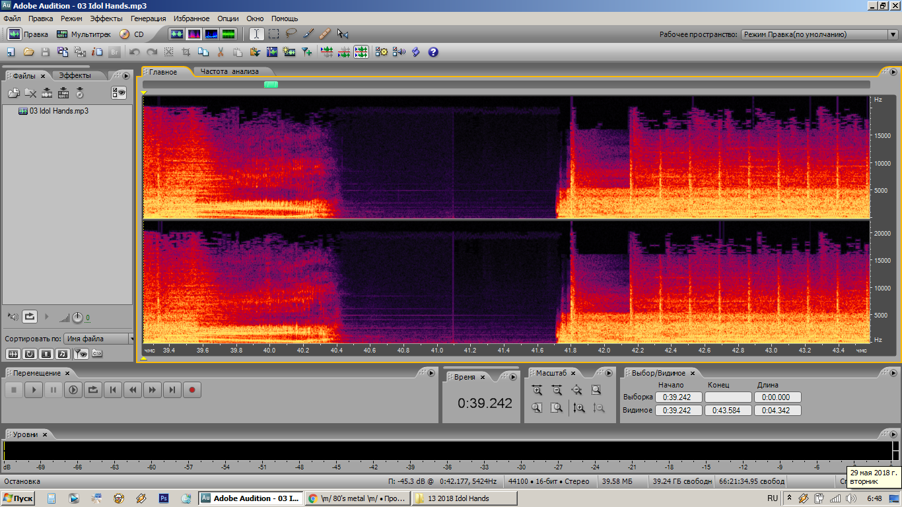Screen dimensions: 902x507
Task: Click the Import File icon in Files panel
Action: (14, 93)
